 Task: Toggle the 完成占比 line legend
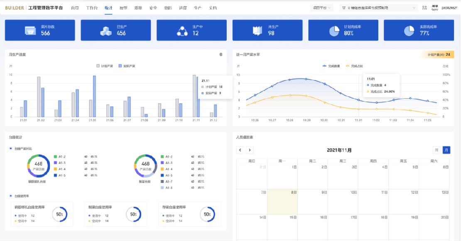coord(354,66)
